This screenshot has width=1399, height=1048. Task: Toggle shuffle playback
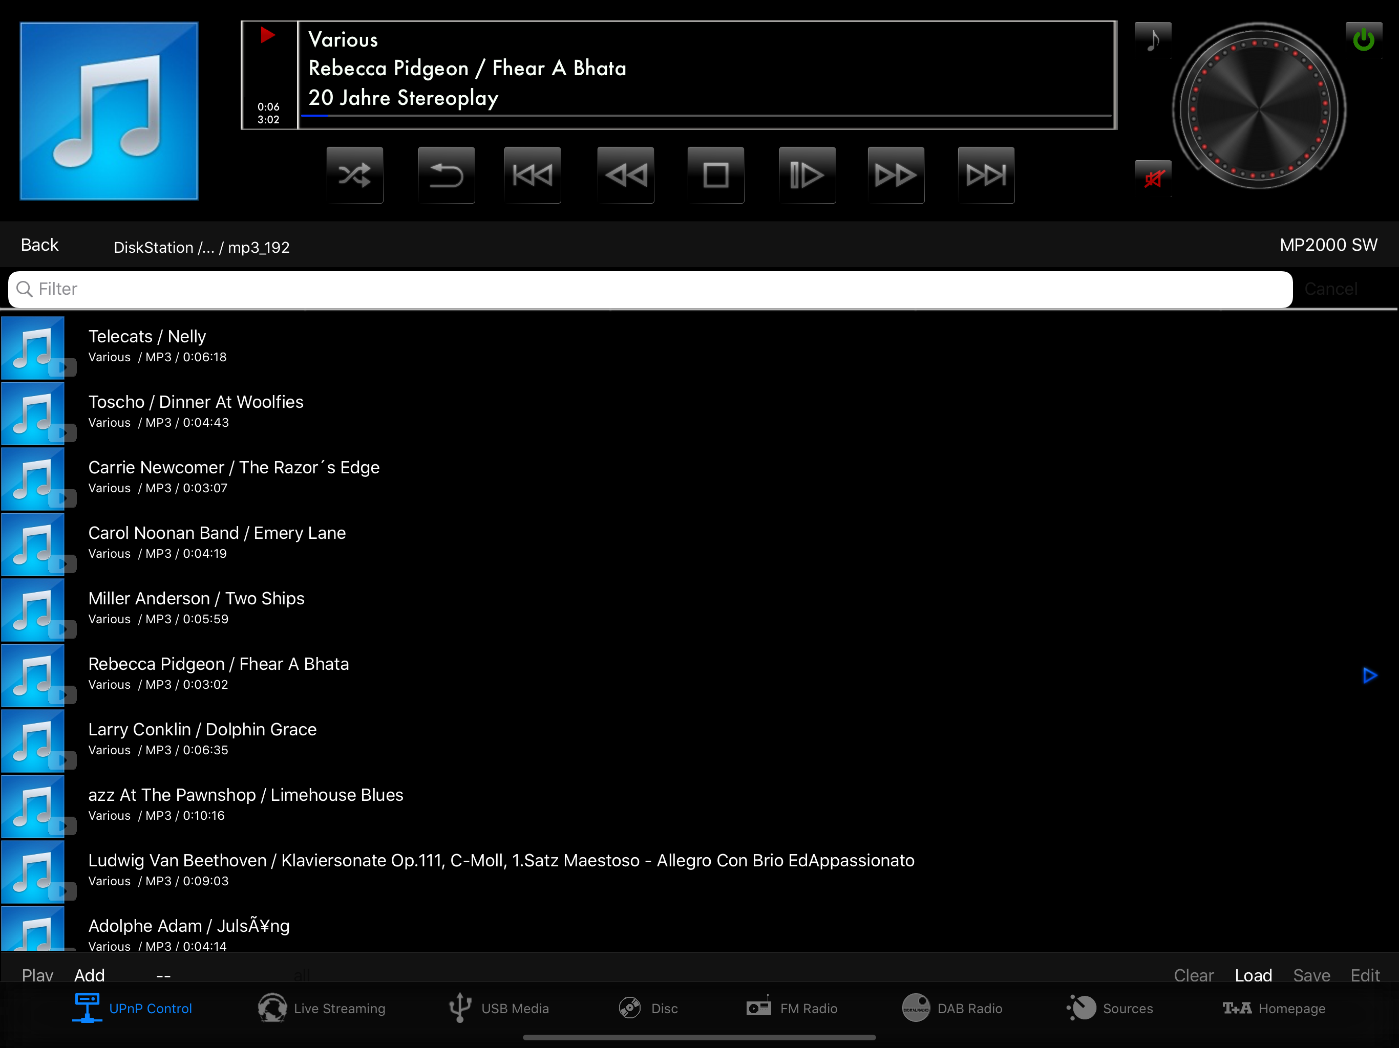pos(355,175)
